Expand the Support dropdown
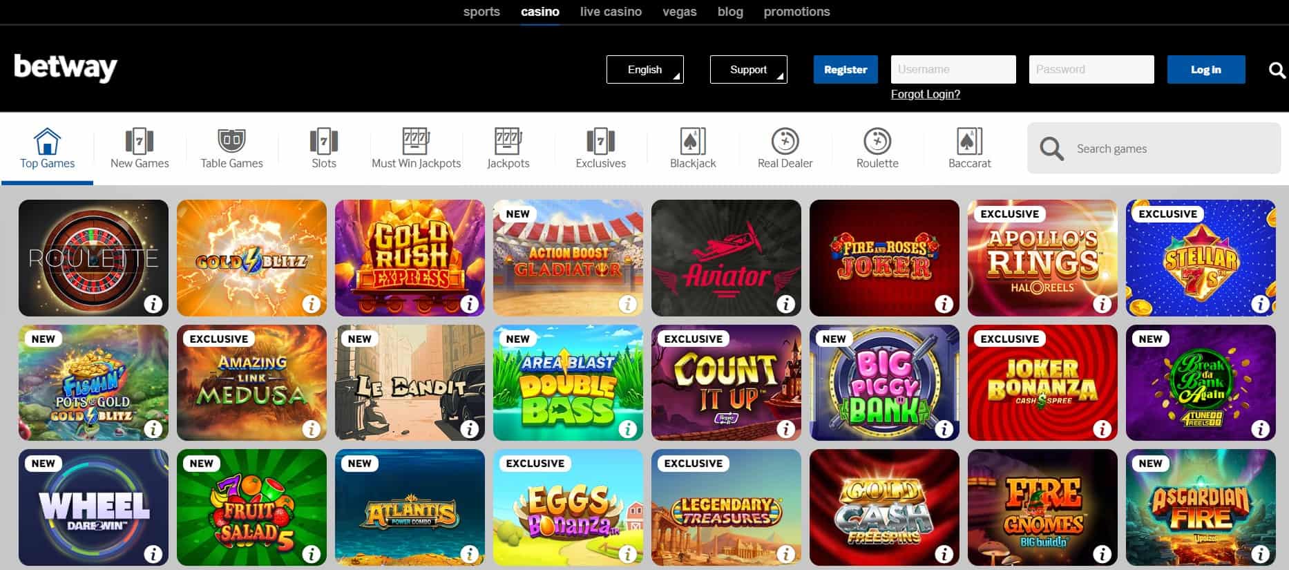 tap(749, 69)
